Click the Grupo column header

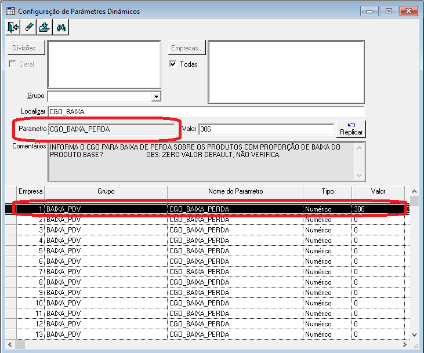pyautogui.click(x=106, y=191)
